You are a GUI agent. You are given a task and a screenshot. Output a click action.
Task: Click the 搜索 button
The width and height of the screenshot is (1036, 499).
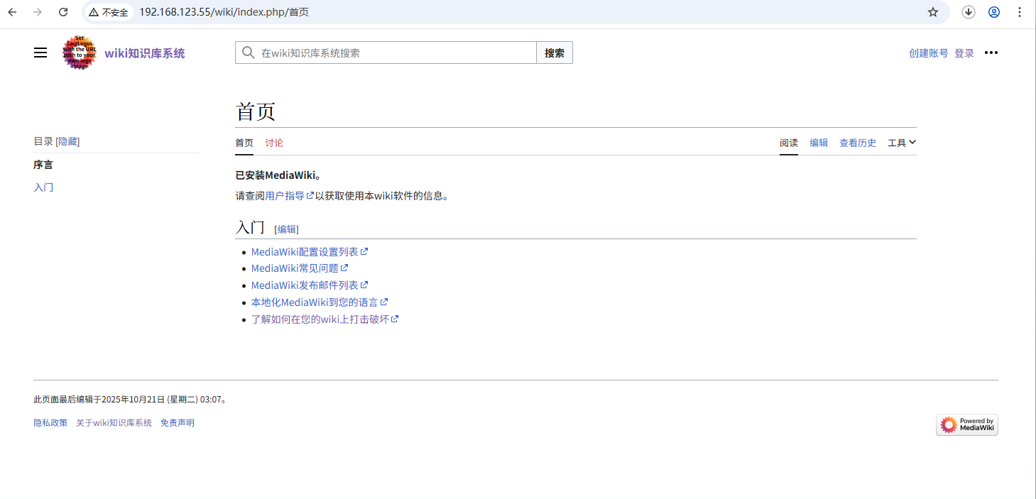[x=554, y=53]
